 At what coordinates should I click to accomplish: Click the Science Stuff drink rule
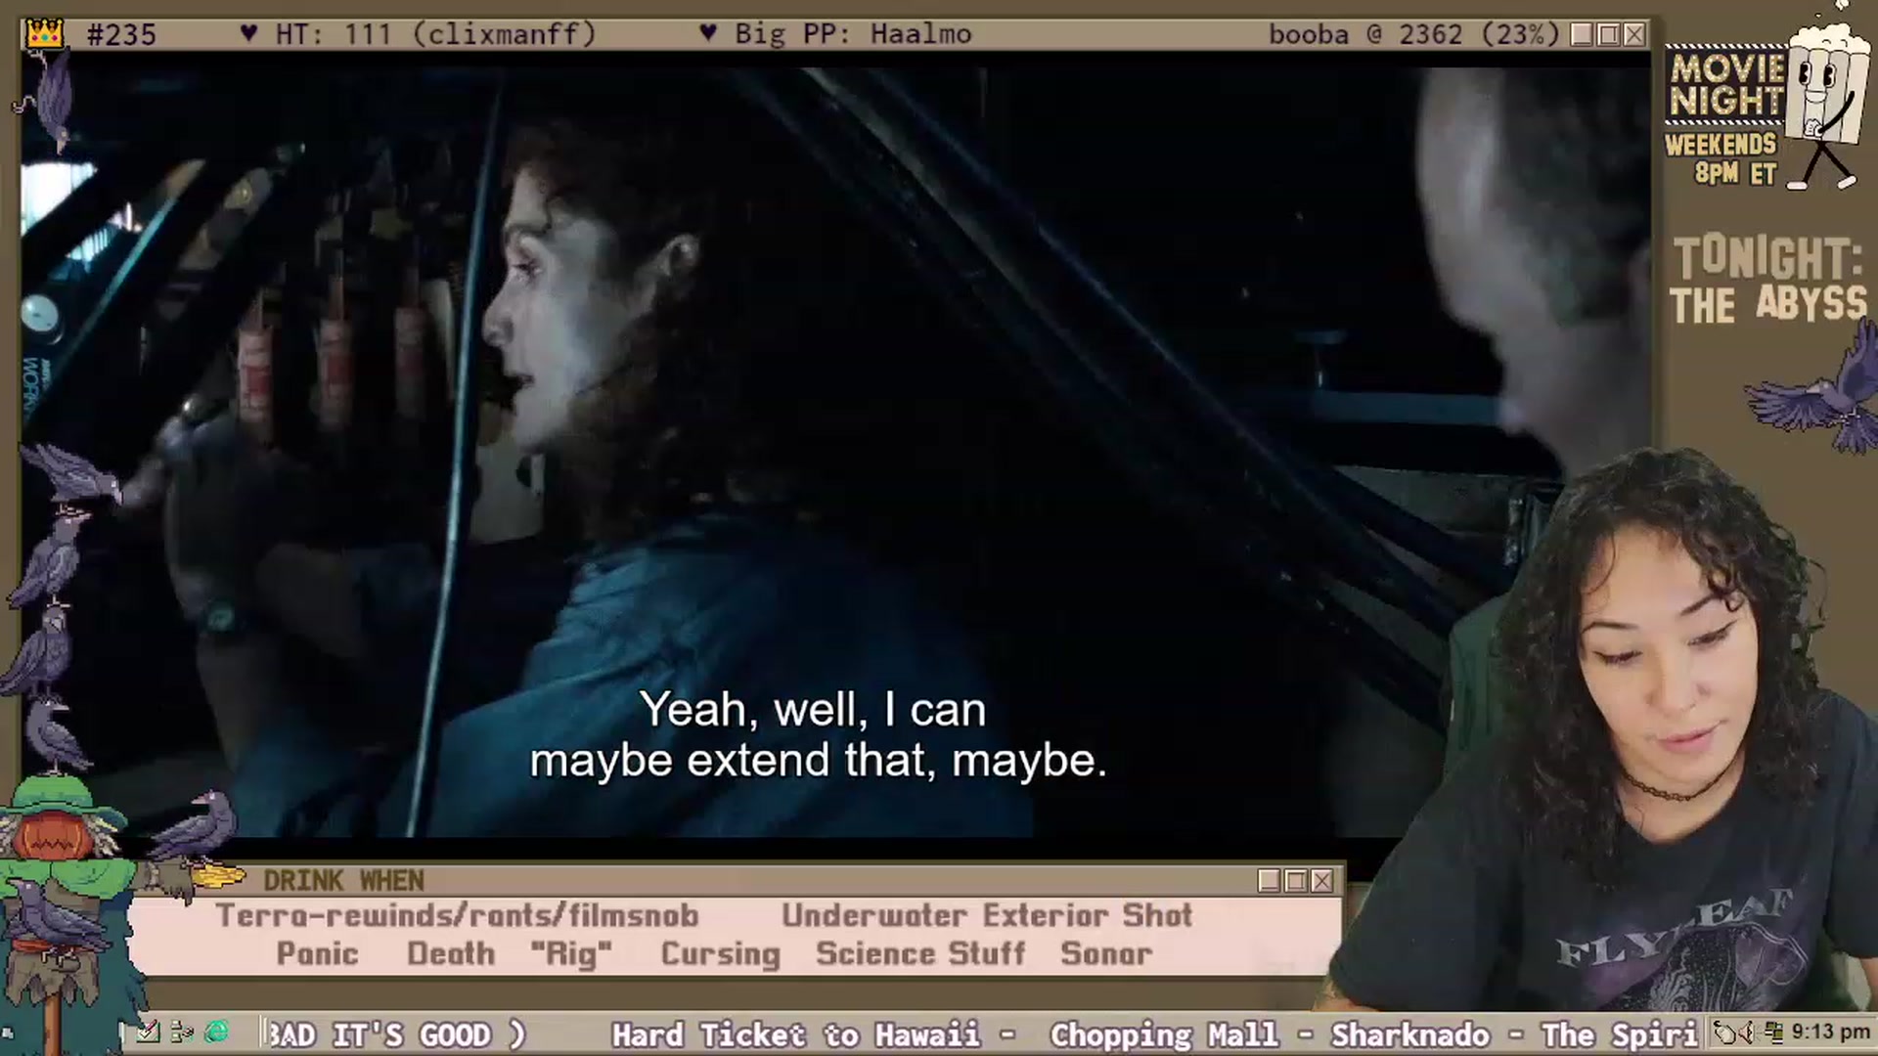(x=920, y=953)
